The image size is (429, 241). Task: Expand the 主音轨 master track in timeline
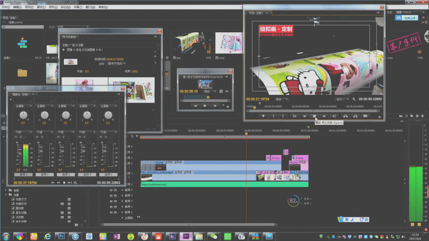click(x=122, y=218)
